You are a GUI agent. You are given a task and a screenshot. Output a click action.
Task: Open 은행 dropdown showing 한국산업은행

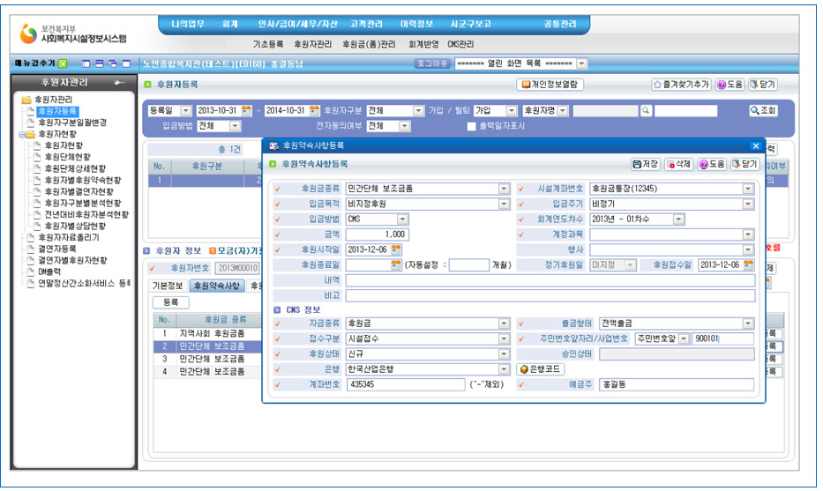tap(504, 369)
